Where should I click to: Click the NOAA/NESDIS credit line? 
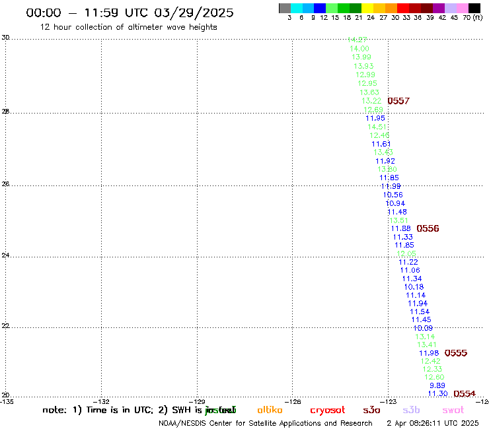pyautogui.click(x=266, y=424)
